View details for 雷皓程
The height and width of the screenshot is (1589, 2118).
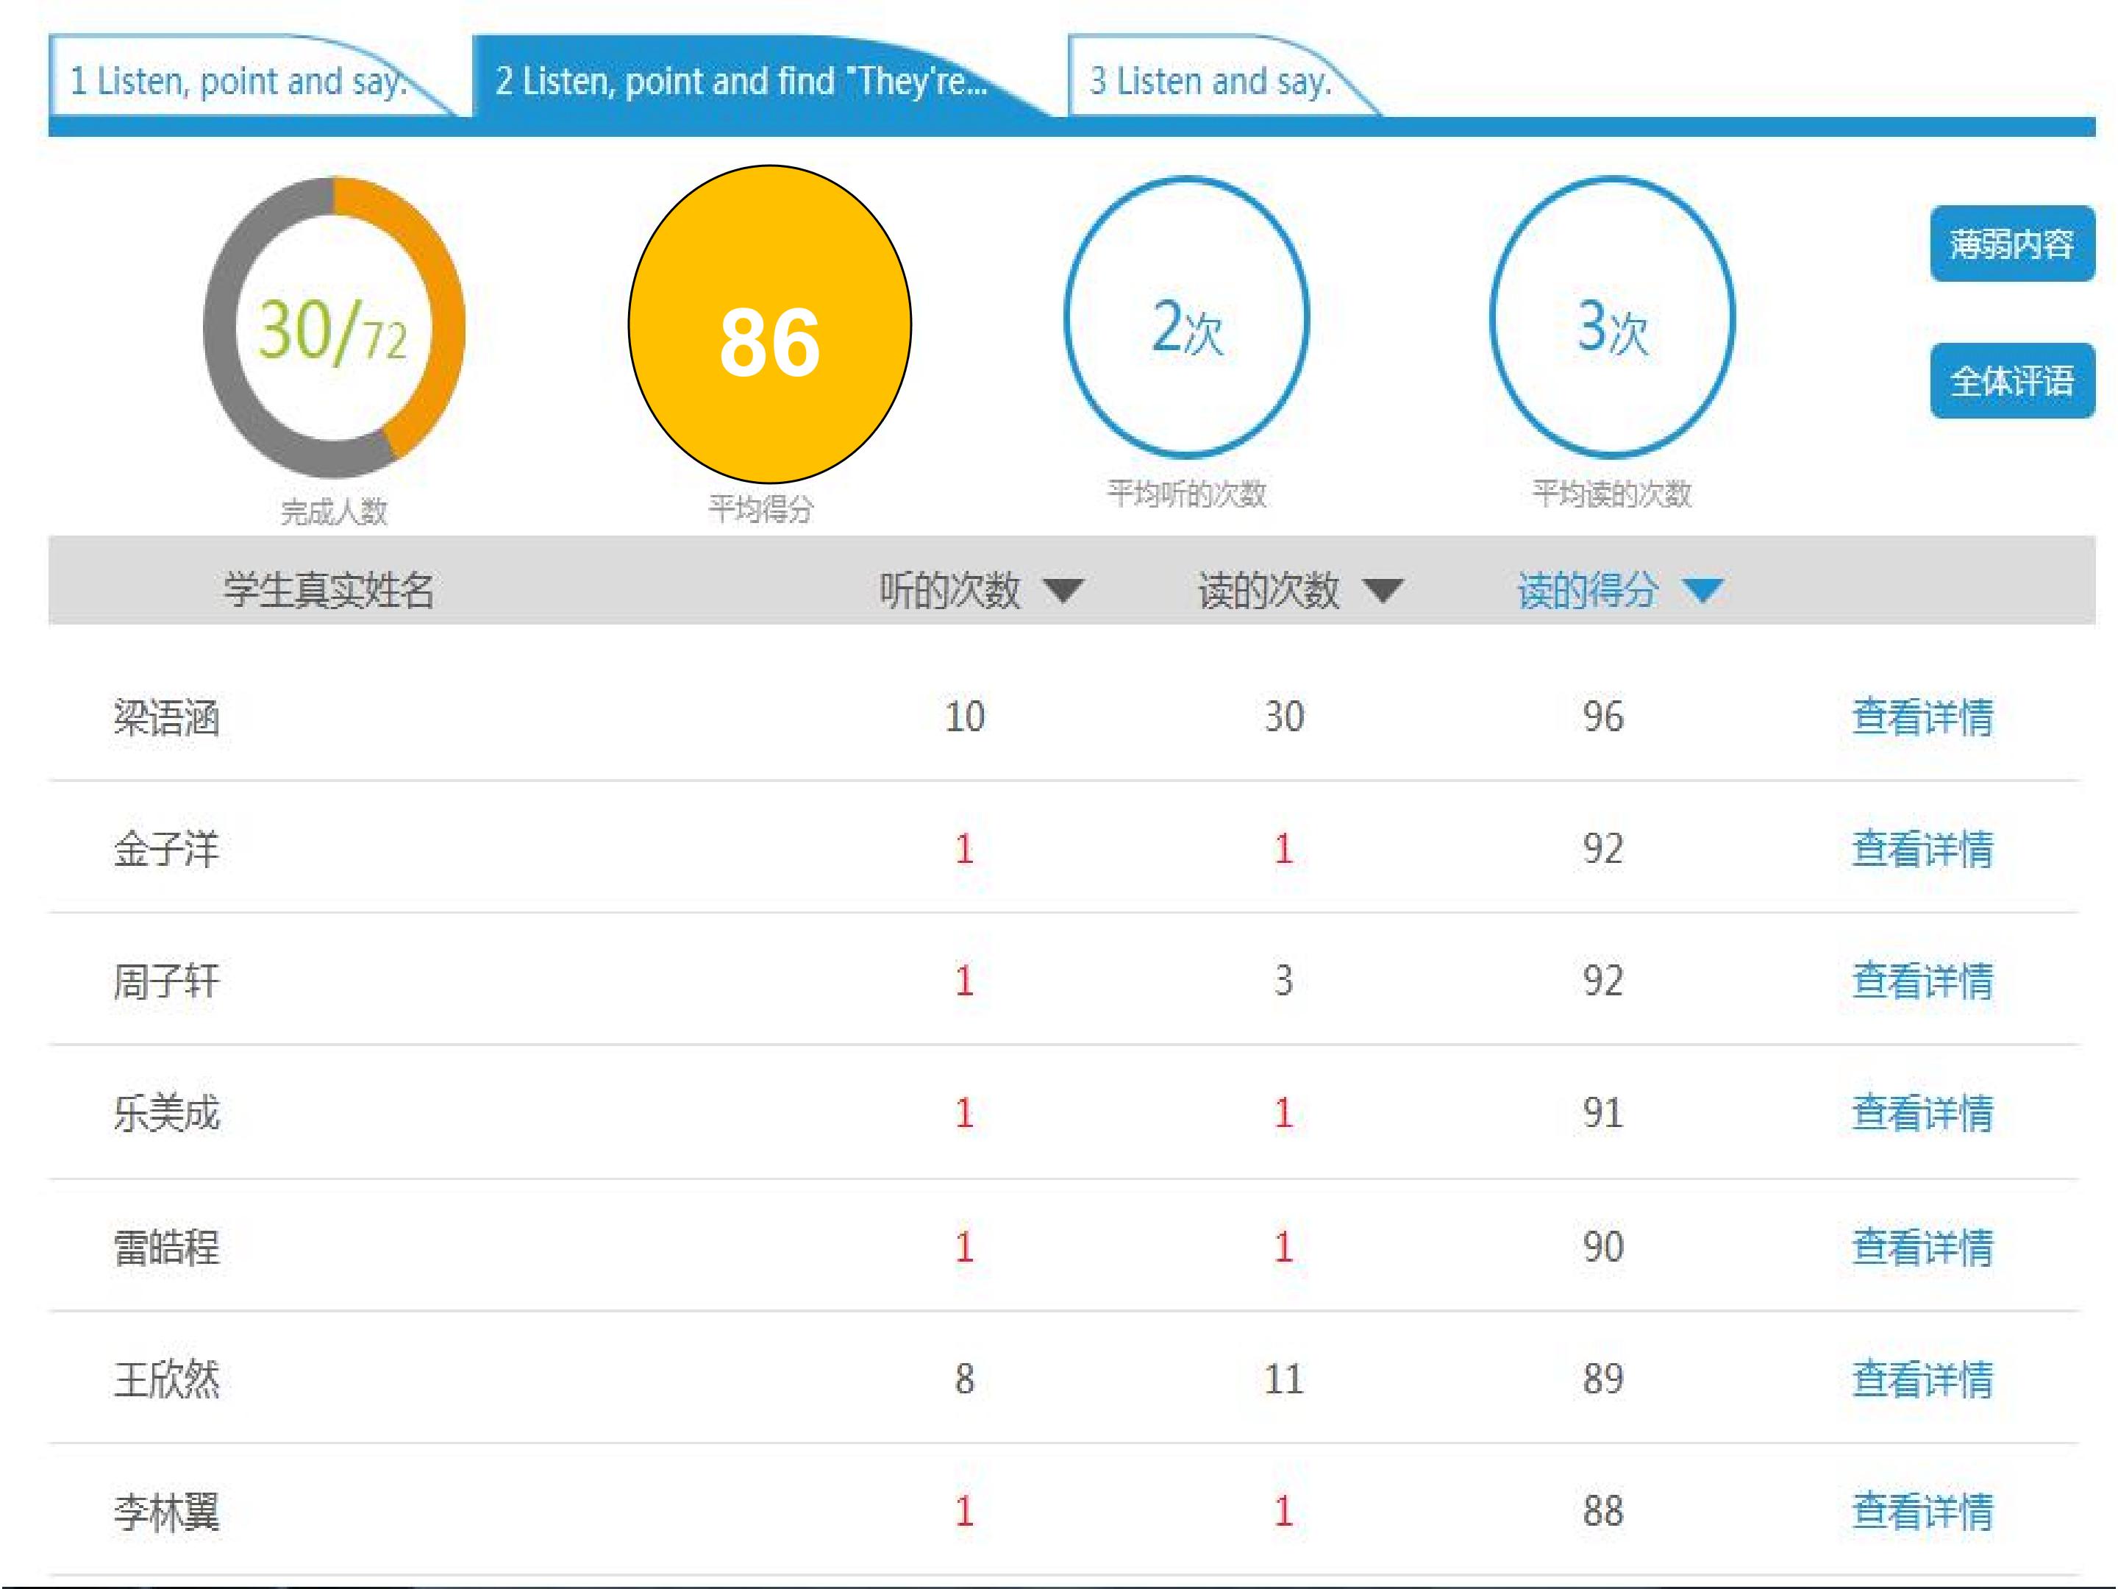click(1922, 1247)
